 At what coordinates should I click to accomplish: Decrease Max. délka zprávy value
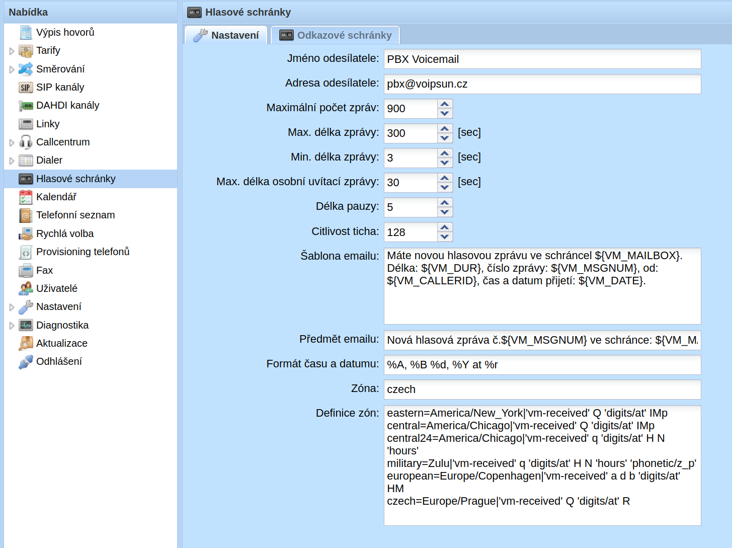445,138
